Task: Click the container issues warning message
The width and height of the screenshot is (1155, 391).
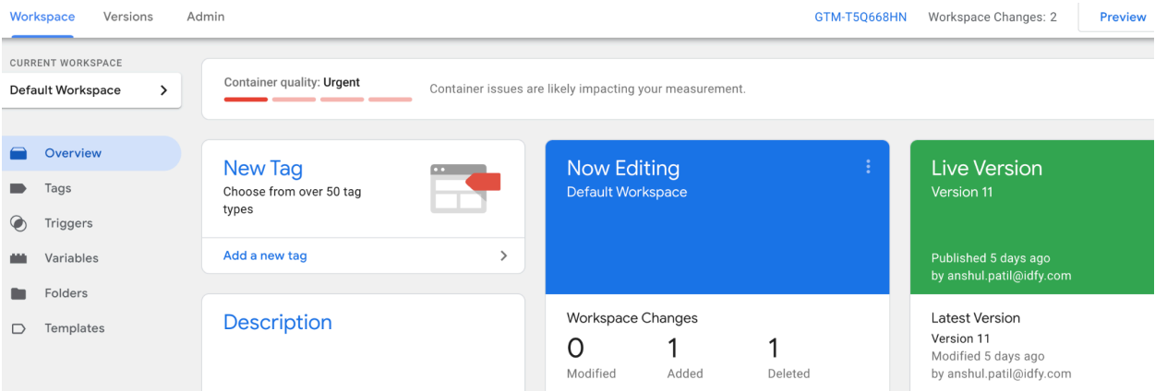Action: [x=587, y=89]
